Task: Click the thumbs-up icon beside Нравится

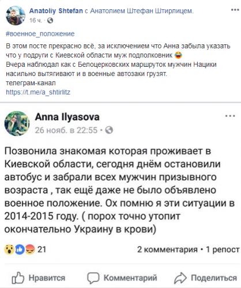Action: (18, 278)
